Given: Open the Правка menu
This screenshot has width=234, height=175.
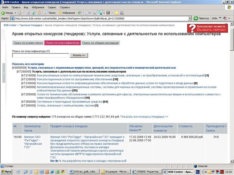Looking at the screenshot, I should (x=16, y=7).
